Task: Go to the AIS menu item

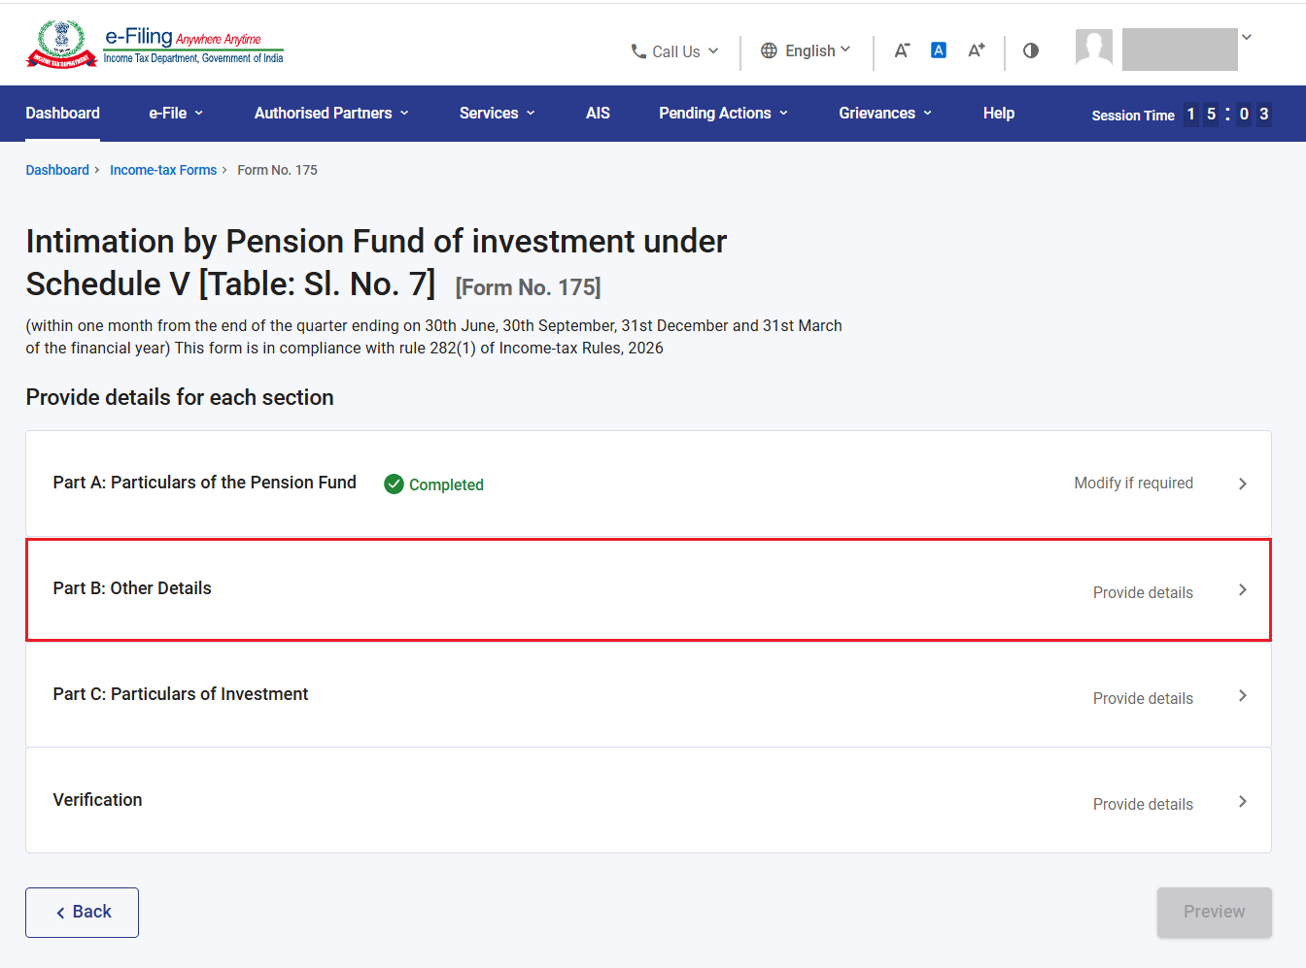Action: point(598,114)
